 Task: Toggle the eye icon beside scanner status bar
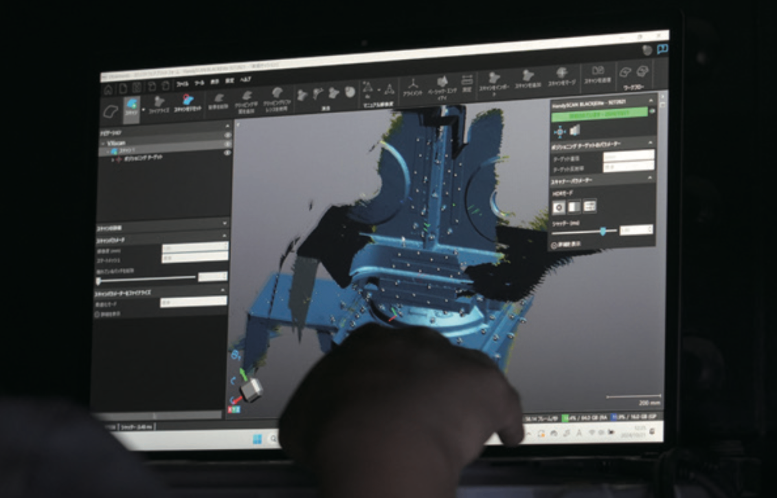pyautogui.click(x=652, y=111)
